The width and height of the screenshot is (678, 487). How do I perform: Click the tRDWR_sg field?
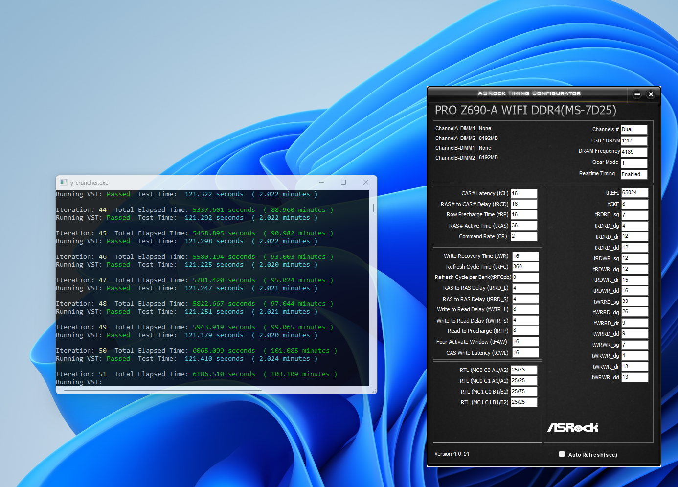635,258
